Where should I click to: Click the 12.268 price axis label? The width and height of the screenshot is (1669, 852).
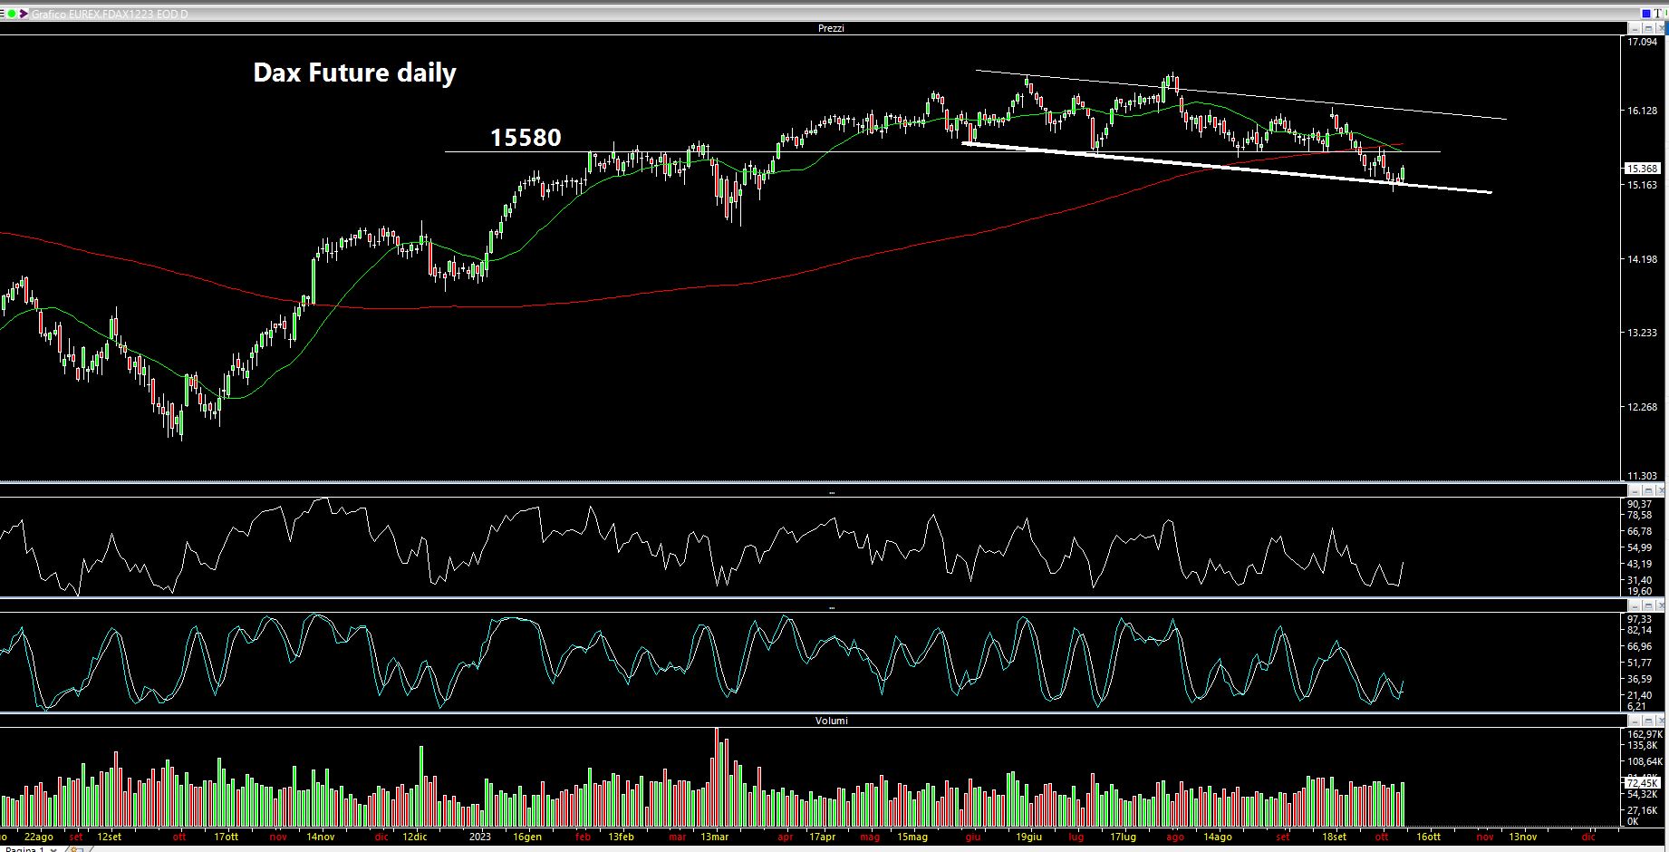tap(1642, 407)
